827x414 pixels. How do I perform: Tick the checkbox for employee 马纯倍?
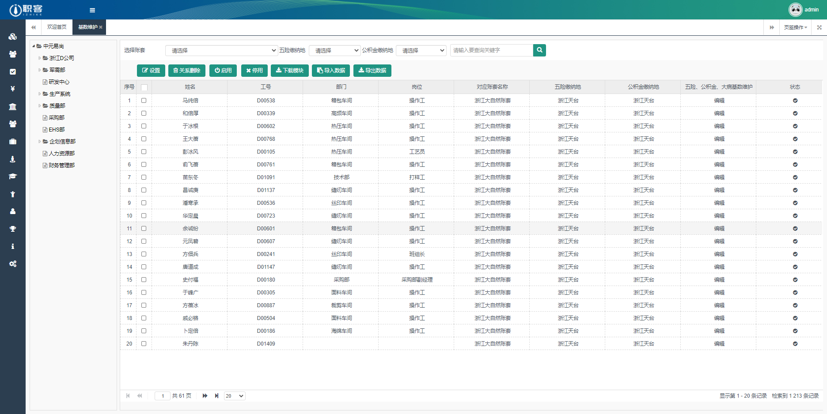pyautogui.click(x=144, y=101)
